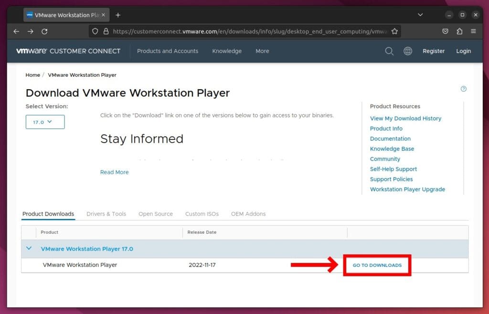The image size is (489, 314).
Task: Open the site search via the magnifying glass icon
Action: point(389,51)
